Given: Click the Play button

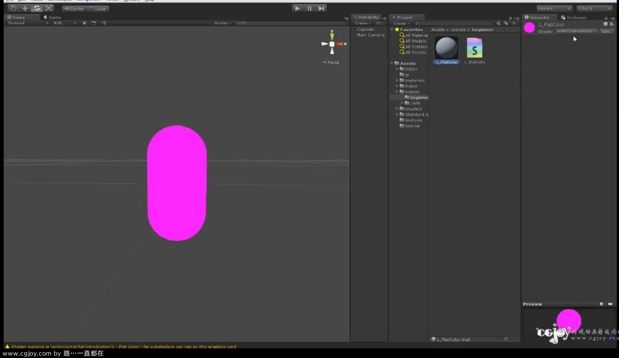Looking at the screenshot, I should point(297,8).
